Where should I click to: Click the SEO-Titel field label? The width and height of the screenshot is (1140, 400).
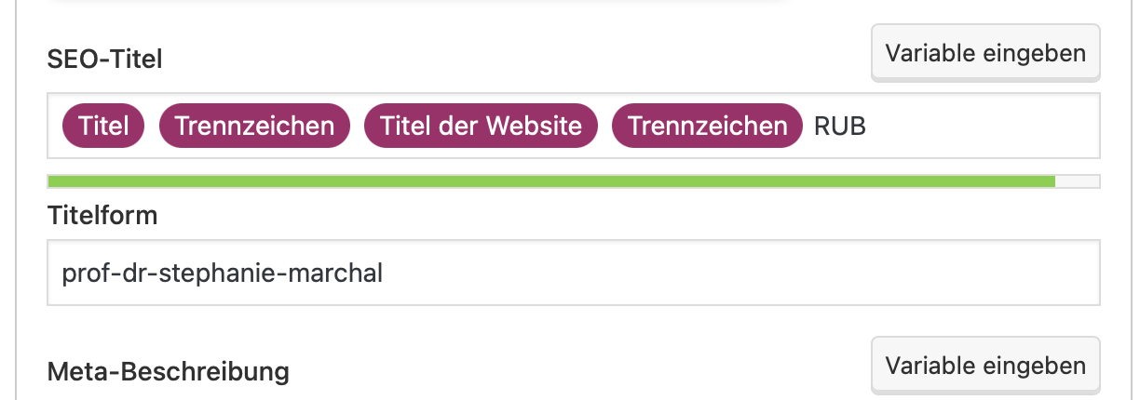coord(105,60)
